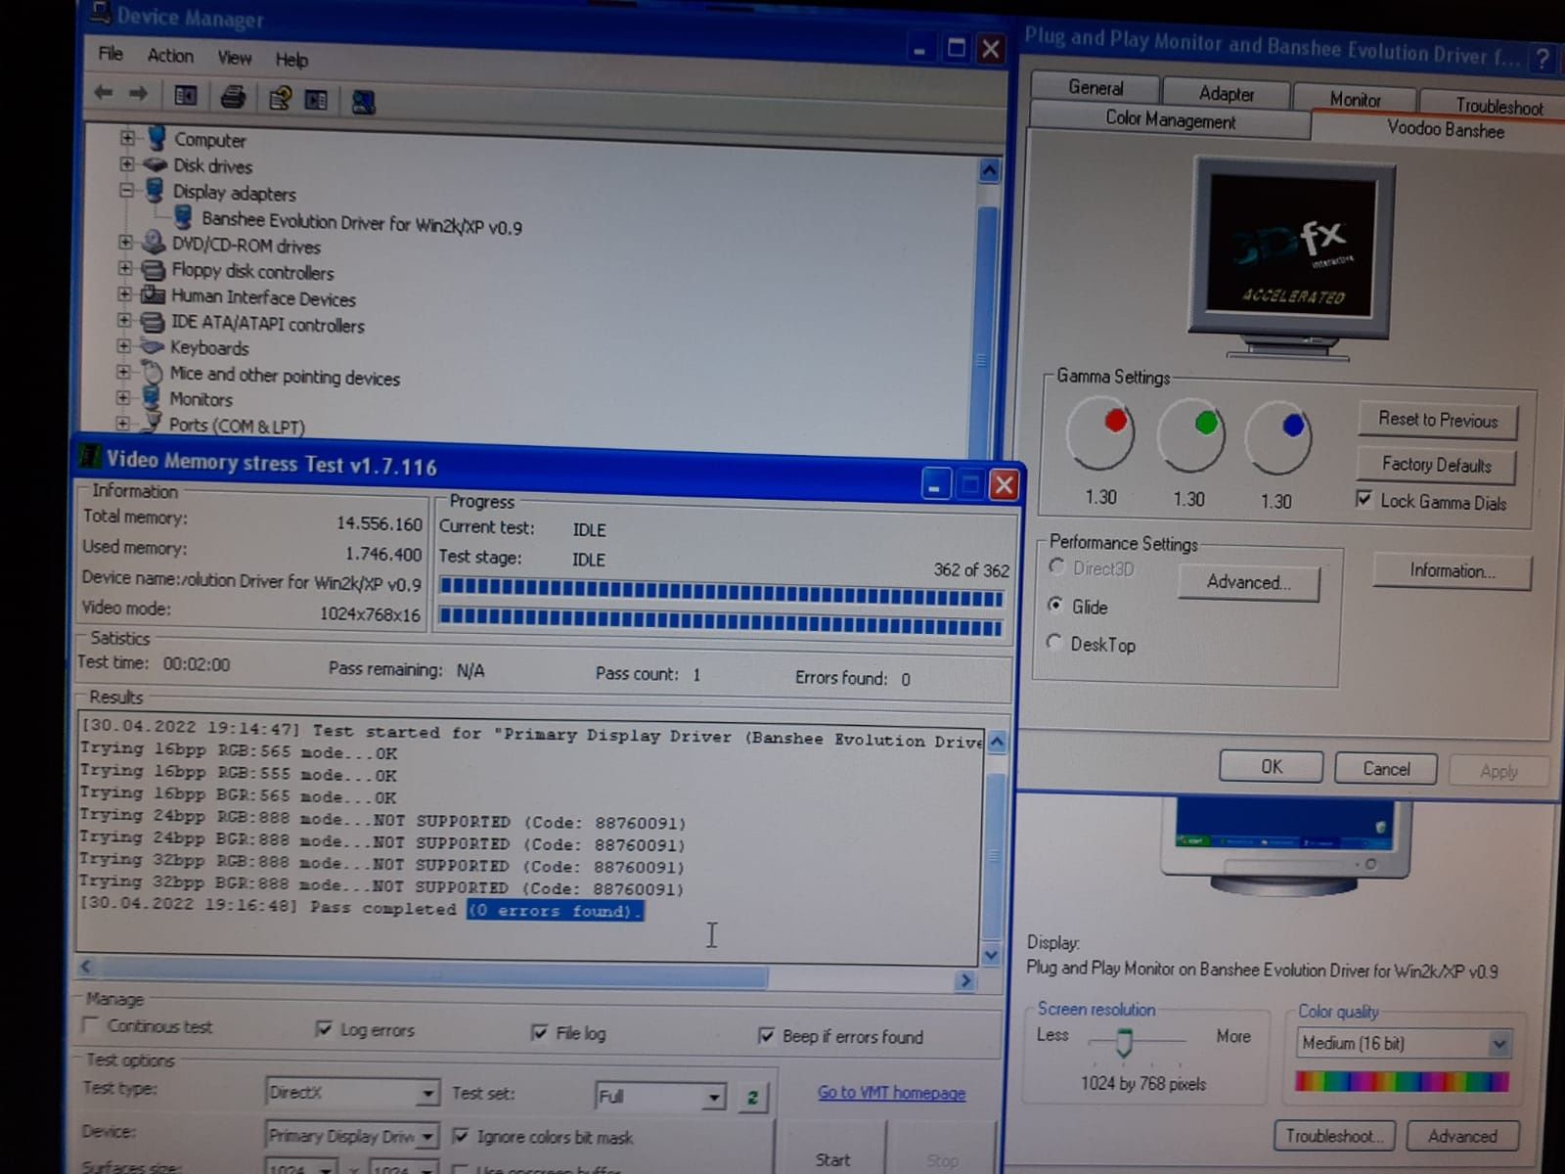1565x1174 pixels.
Task: Click the help question mark in Properties title
Action: pos(1543,59)
